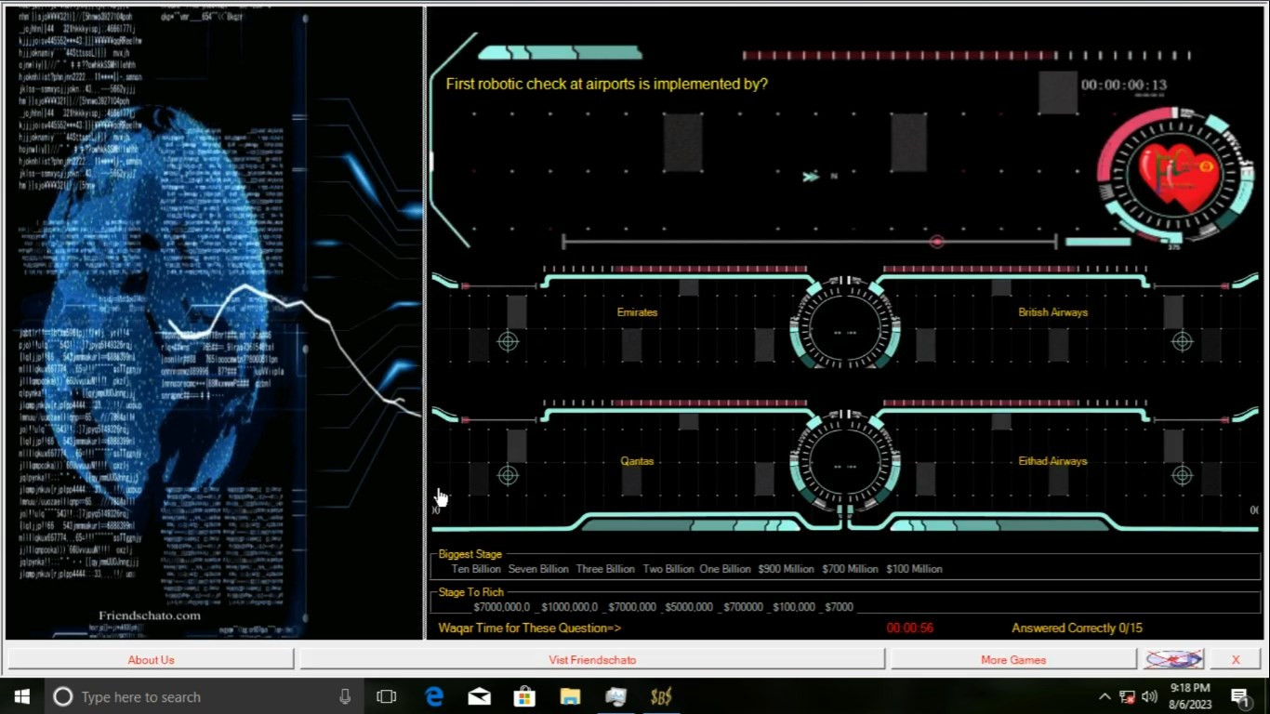The image size is (1270, 714).
Task: Choose the British Airways answer
Action: pyautogui.click(x=1052, y=312)
